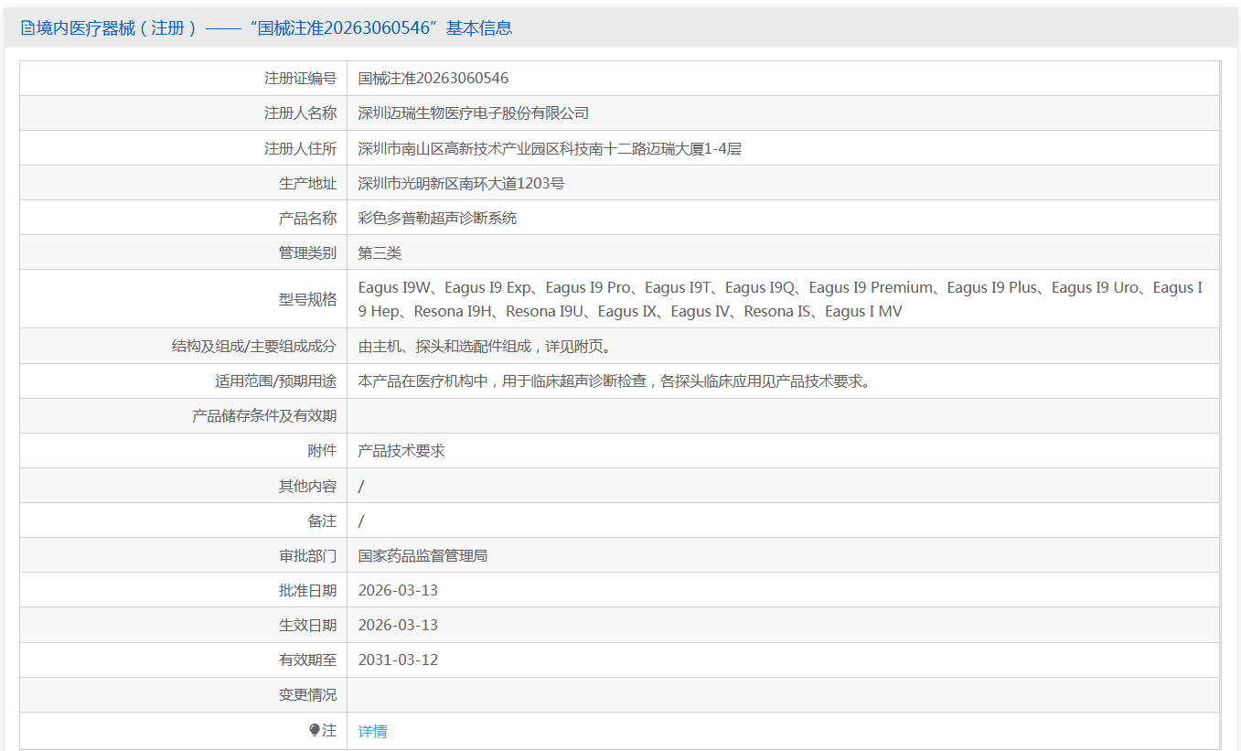Click the registrant name 深圳迈瑞生物医疗电子股份有限公司
1241x751 pixels.
coord(474,113)
